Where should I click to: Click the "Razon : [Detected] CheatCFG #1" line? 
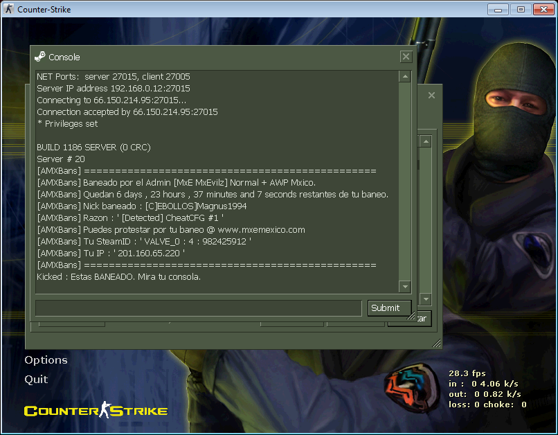(130, 218)
